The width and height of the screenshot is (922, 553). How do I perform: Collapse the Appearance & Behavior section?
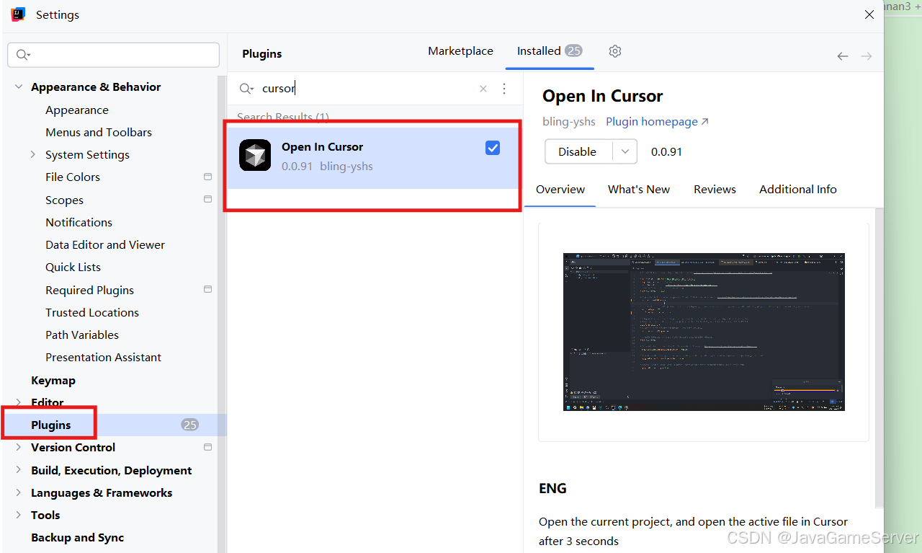19,87
